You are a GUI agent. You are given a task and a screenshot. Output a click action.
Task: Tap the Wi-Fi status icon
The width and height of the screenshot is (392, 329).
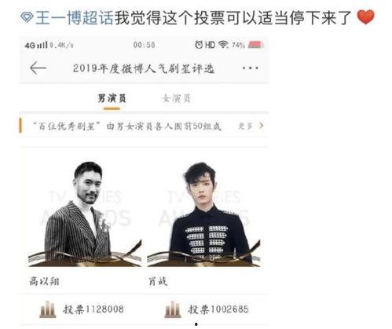pos(223,45)
